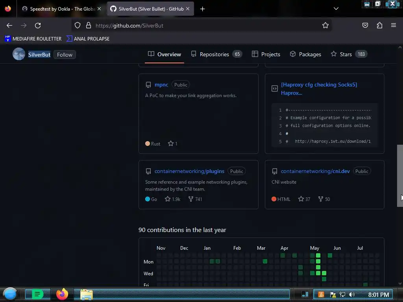
Task: Click the volume speaker tray icon
Action: tap(351, 295)
